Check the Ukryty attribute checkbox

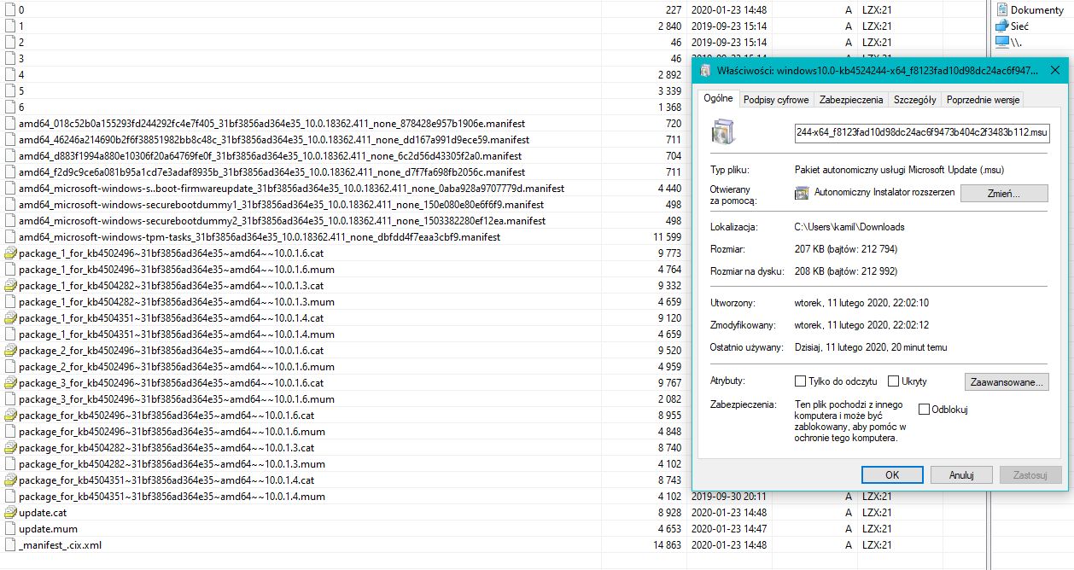click(894, 381)
